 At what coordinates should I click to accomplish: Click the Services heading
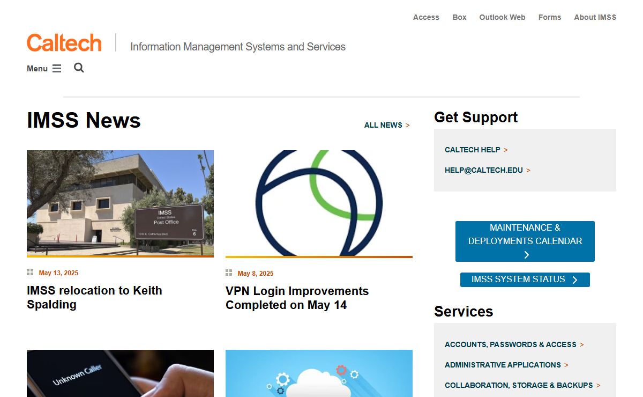tap(463, 311)
